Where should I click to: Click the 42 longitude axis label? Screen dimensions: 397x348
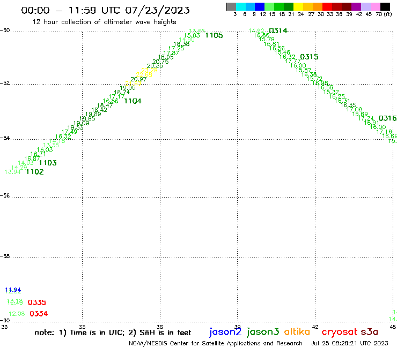pyautogui.click(x=315, y=327)
